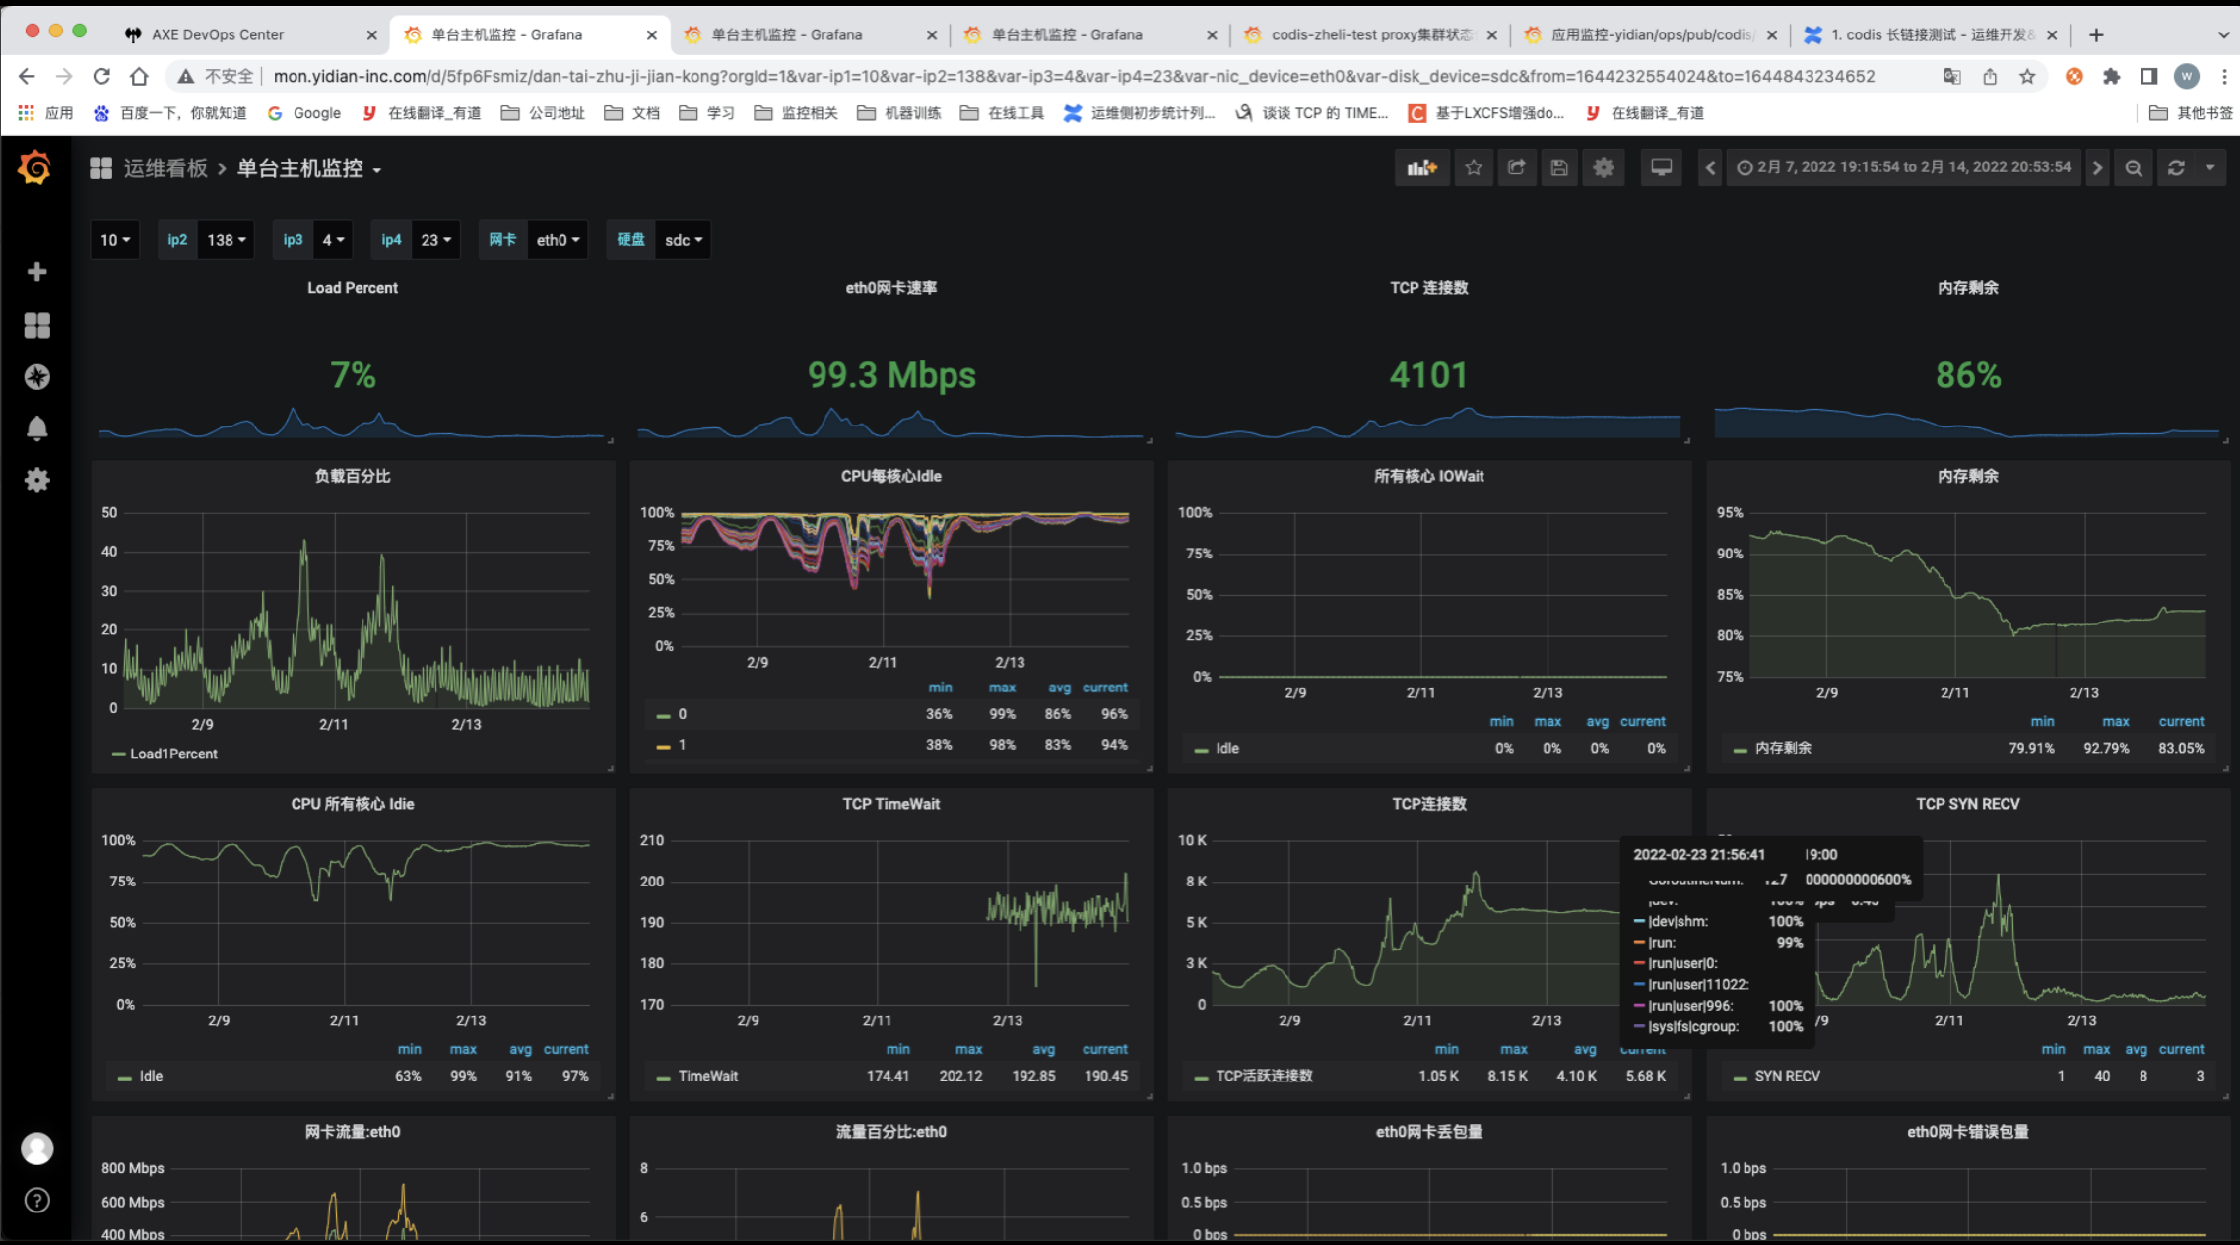Save the dashboard with disk icon
This screenshot has height=1245, width=2240.
[x=1559, y=167]
